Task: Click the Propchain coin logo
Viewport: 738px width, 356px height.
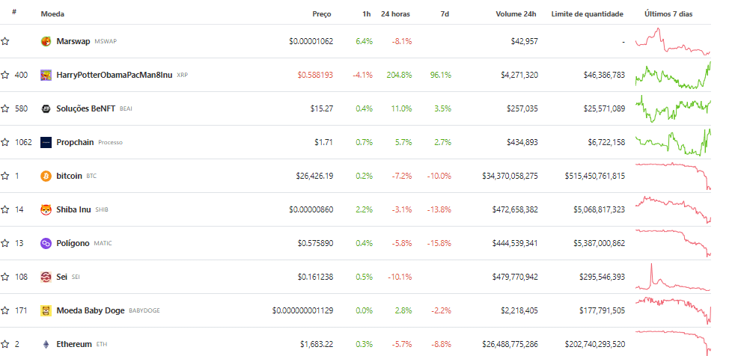Action: [46, 142]
